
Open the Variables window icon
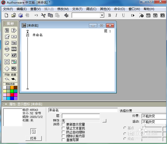[x=155, y=16]
